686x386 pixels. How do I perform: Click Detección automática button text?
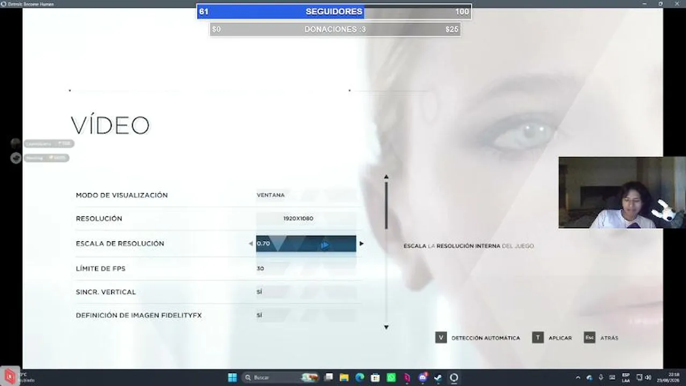pyautogui.click(x=486, y=338)
